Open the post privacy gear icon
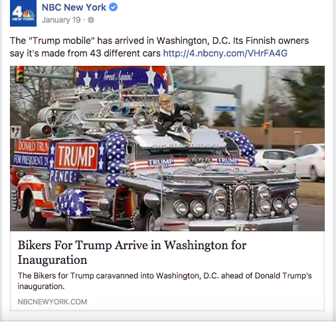Image resolution: width=336 pixels, height=323 pixels. (x=91, y=20)
